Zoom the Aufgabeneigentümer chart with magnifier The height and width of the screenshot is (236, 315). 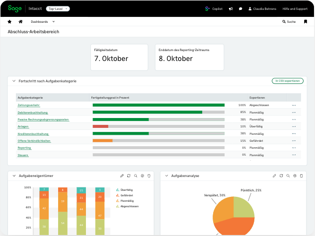136,176
